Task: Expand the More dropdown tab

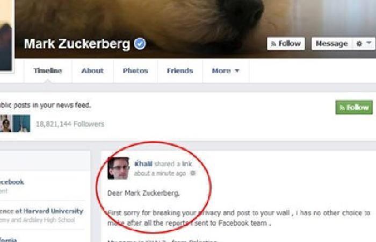Action: click(x=226, y=71)
